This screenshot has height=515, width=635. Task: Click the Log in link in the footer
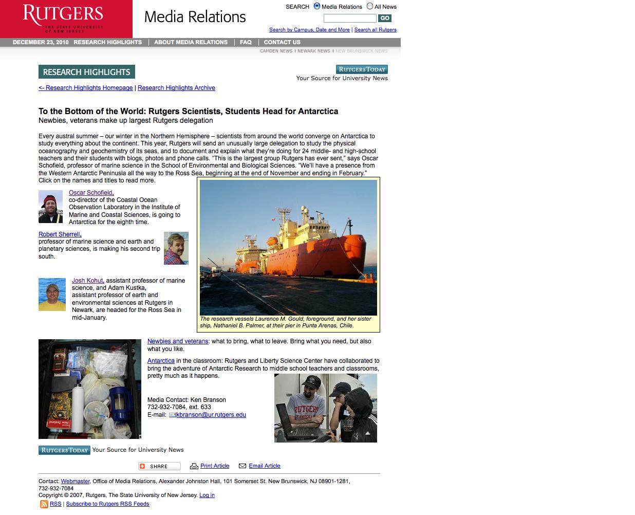coord(207,495)
